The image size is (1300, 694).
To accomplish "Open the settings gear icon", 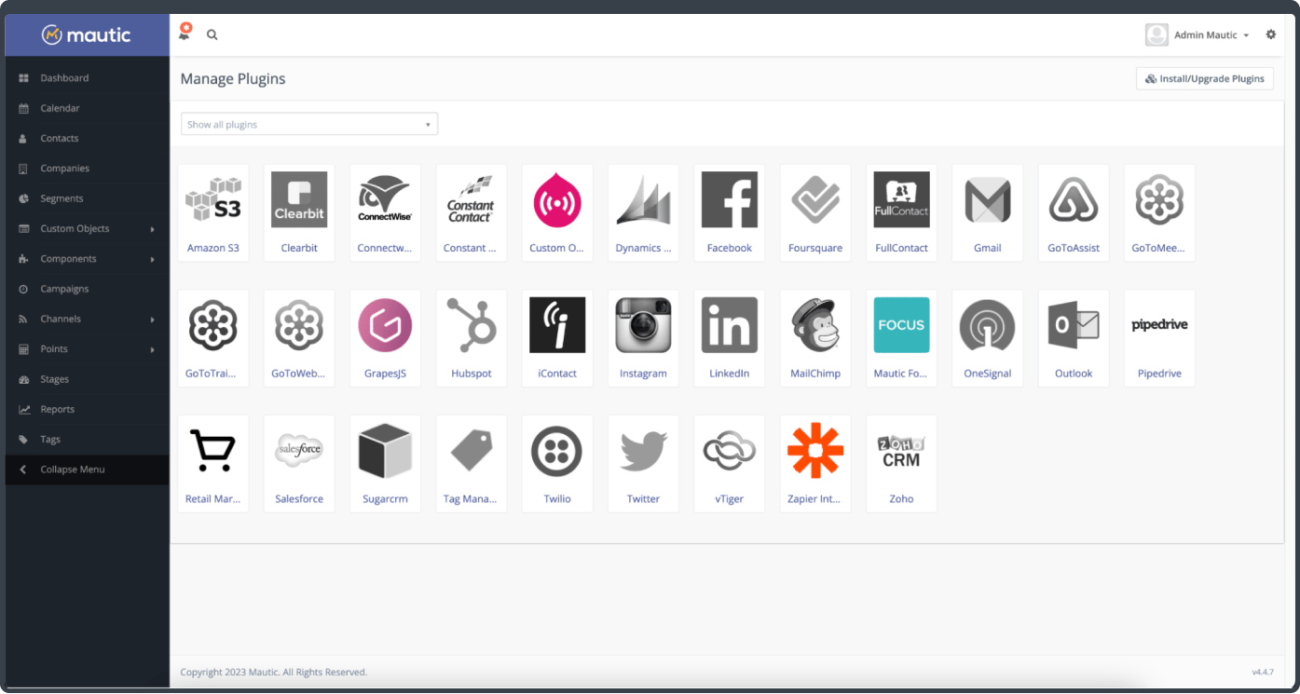I will coord(1270,34).
